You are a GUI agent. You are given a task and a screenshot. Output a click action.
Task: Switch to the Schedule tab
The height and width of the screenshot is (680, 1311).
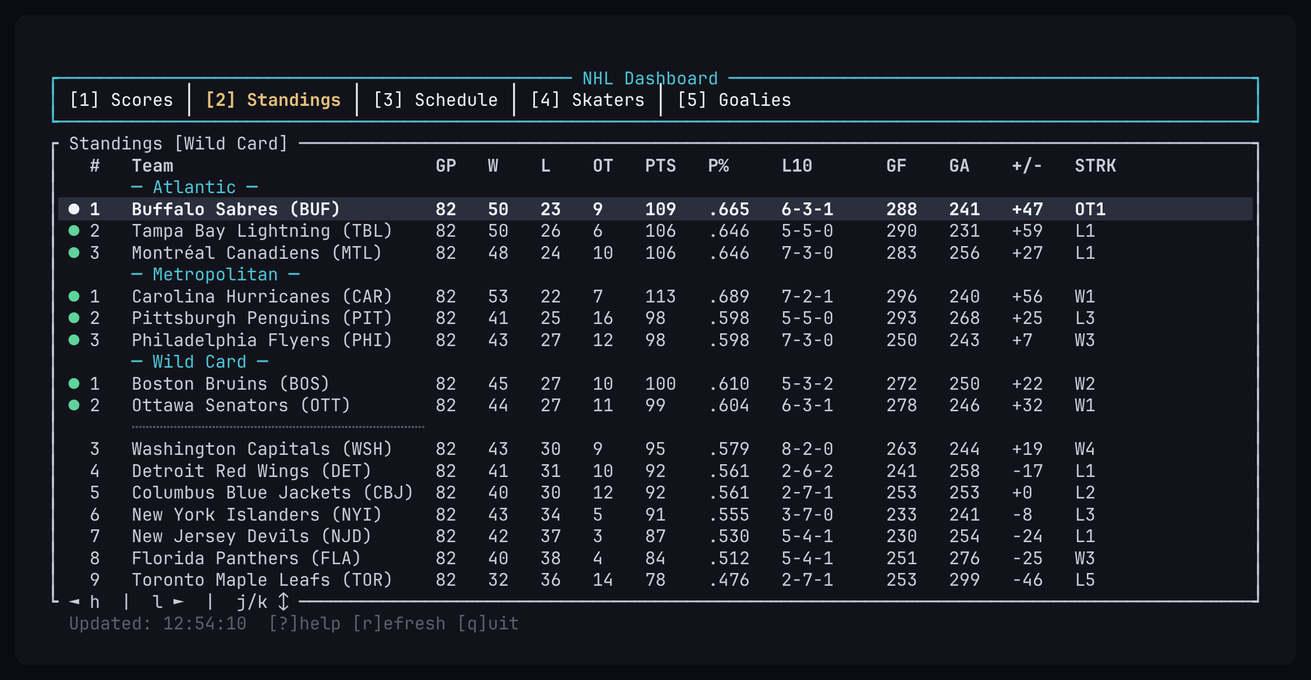[x=435, y=100]
